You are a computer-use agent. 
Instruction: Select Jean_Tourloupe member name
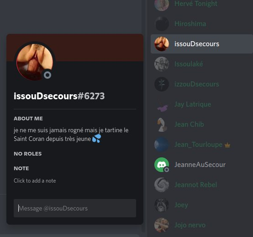pyautogui.click(x=199, y=145)
